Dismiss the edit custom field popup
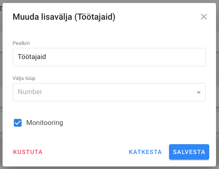This screenshot has height=169, width=219. pyautogui.click(x=204, y=17)
